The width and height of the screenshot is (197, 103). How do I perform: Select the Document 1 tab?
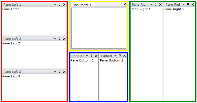(x=82, y=5)
